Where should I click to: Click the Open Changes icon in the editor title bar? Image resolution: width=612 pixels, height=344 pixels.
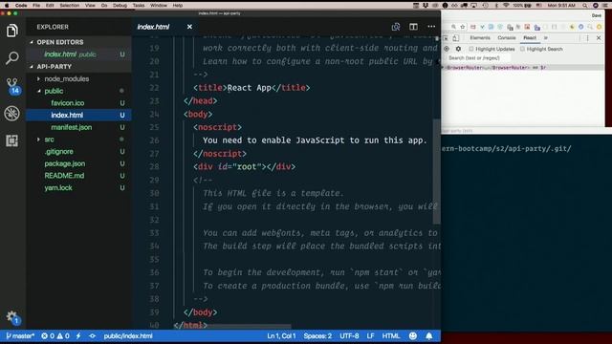tap(396, 27)
